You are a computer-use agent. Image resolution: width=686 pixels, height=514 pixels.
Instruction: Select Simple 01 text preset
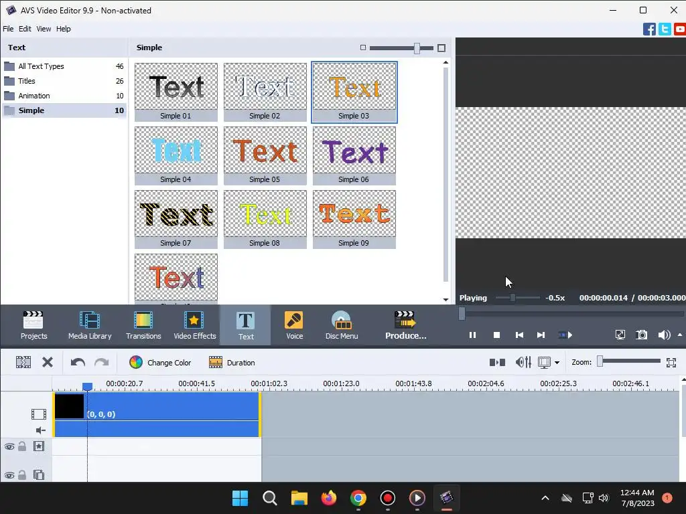pos(176,92)
